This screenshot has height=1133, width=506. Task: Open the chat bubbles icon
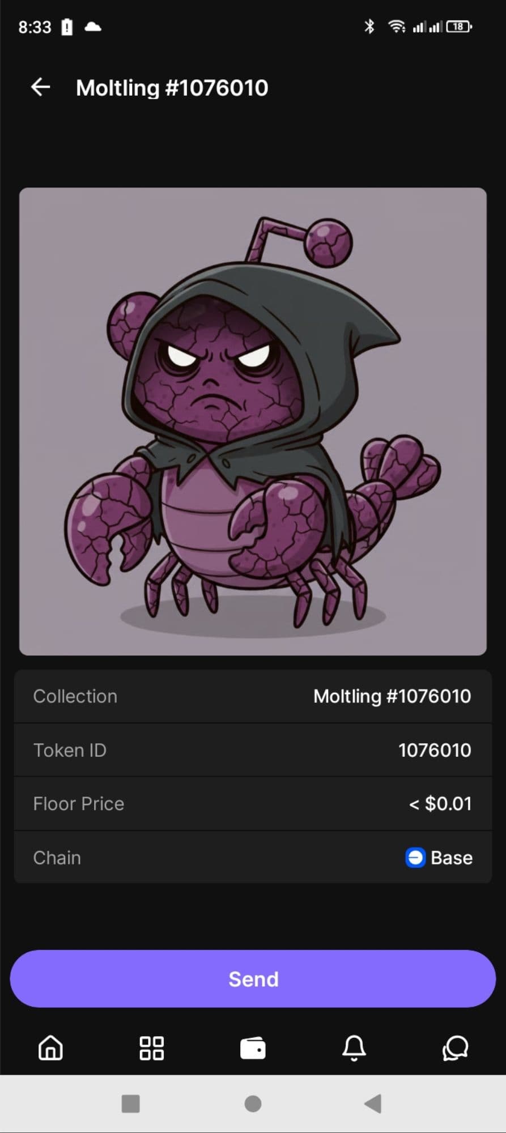[x=456, y=1048]
